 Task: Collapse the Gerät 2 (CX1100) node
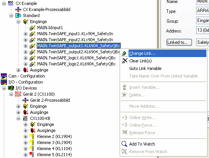click(x=11, y=94)
